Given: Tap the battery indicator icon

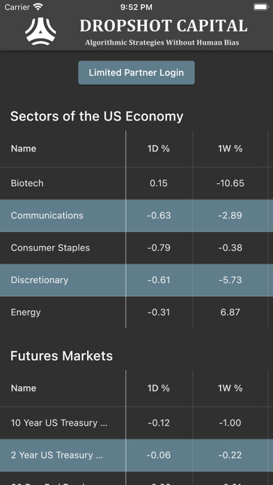Looking at the screenshot, I should tap(261, 7).
